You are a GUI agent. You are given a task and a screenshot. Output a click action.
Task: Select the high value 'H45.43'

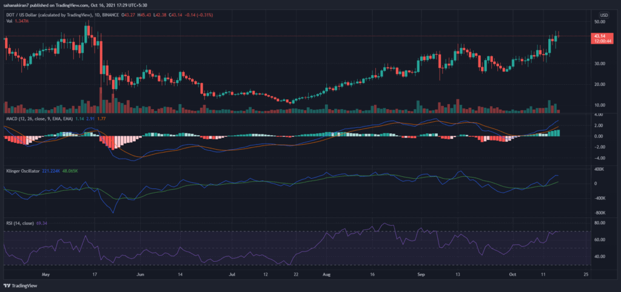tap(144, 15)
